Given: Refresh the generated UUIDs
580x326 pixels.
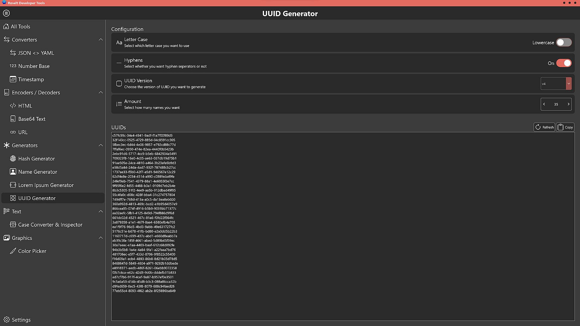Looking at the screenshot, I should click(544, 127).
